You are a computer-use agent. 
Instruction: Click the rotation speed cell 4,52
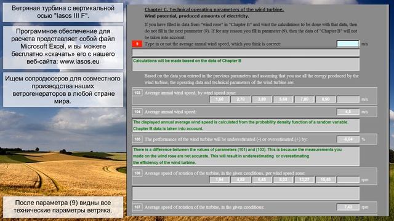tap(241, 180)
